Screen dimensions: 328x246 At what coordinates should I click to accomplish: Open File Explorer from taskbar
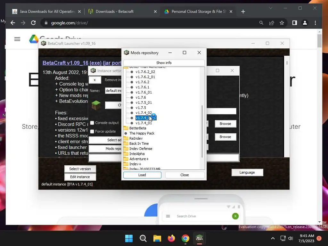tap(157, 238)
